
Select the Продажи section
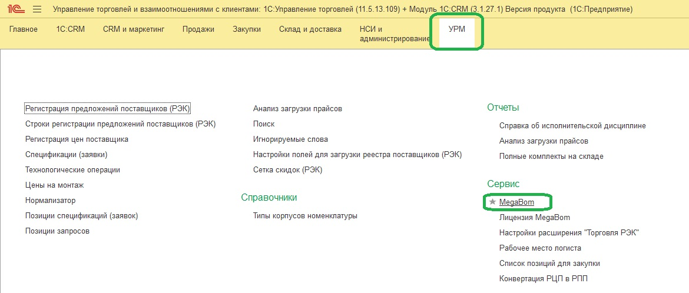tap(198, 29)
